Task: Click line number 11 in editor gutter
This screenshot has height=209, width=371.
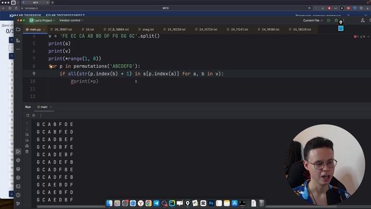Action: [x=33, y=89]
